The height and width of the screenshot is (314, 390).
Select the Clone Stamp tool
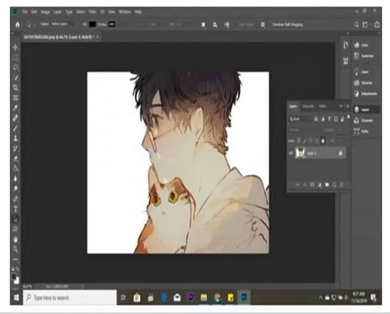16,138
